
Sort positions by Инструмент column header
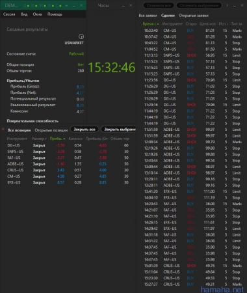(17, 139)
